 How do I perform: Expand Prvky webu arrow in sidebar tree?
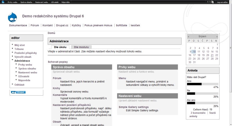[16, 64]
